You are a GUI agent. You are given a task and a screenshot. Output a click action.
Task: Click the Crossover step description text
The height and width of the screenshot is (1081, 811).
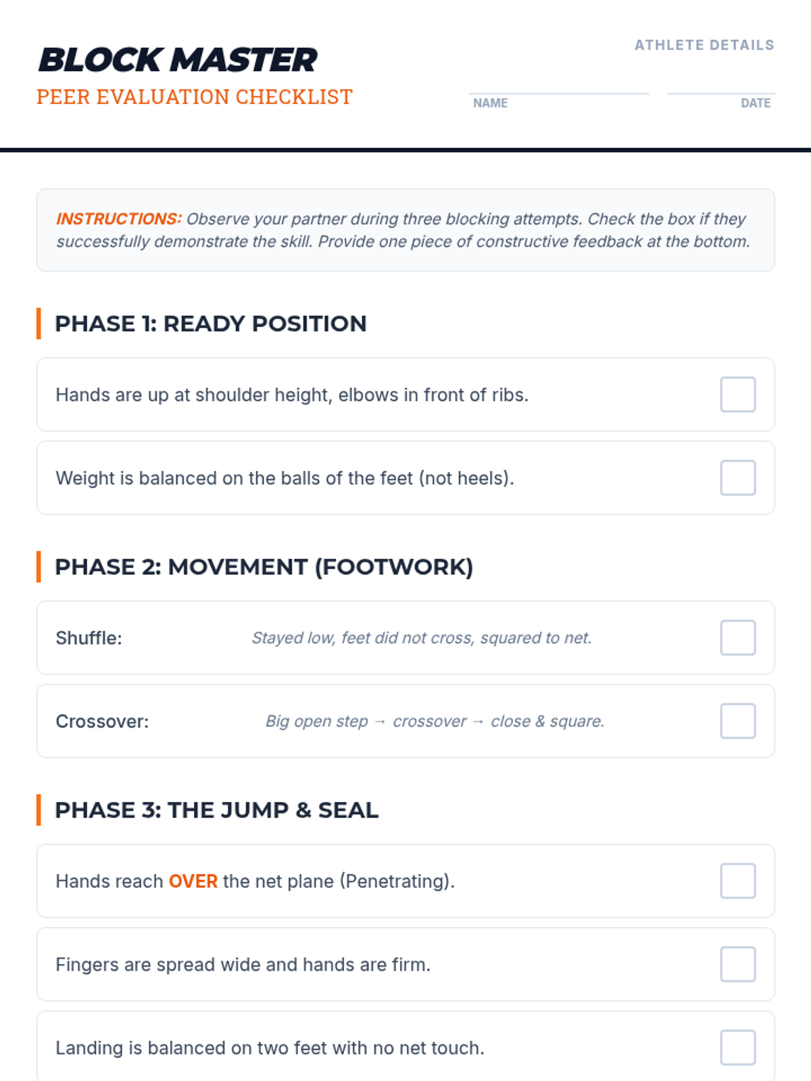coord(435,722)
